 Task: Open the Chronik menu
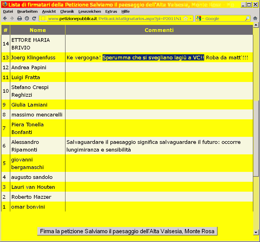point(67,11)
